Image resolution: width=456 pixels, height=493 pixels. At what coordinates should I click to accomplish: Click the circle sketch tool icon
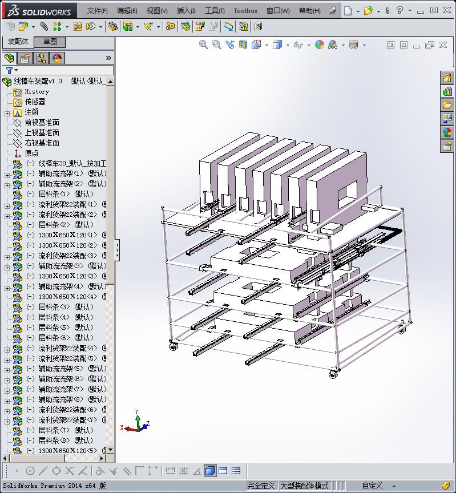click(30, 471)
